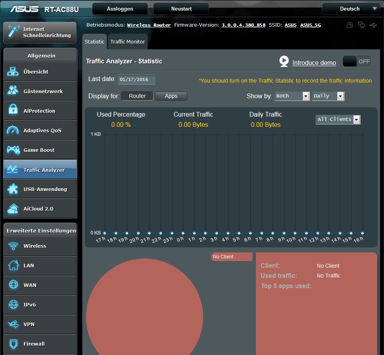384x355 pixels.
Task: Open firmware version 3.0.0.4.380_858 link
Action: tap(243, 25)
